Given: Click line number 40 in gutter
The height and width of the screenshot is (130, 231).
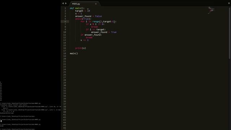Looking at the screenshot, I should [x=65, y=112].
